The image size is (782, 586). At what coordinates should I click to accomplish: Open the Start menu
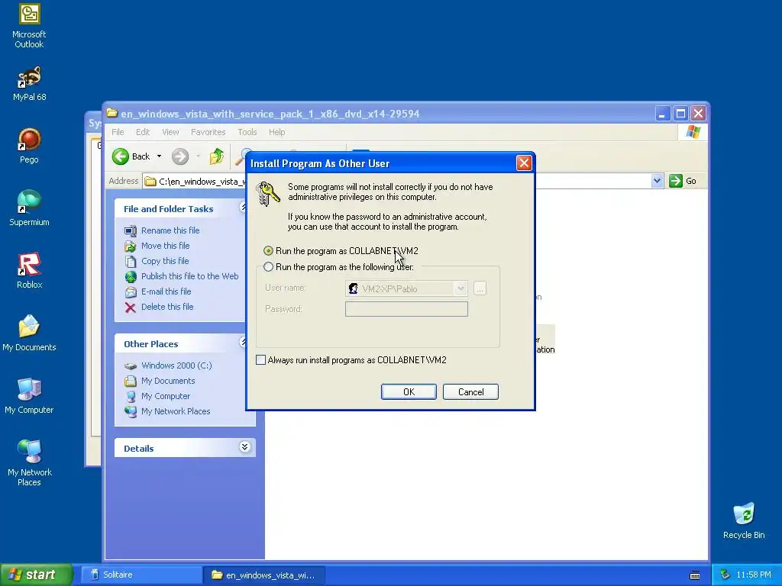pos(37,575)
